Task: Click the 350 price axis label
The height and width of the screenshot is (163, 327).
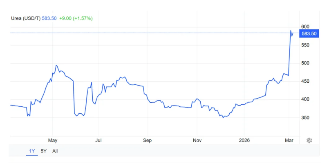Action: 306,118
